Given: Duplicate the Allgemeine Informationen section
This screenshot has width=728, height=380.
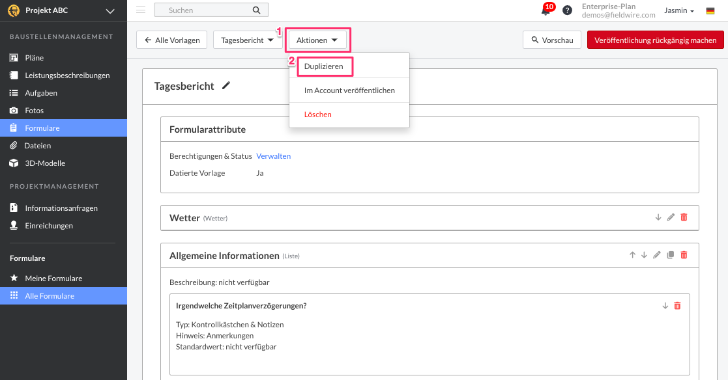Looking at the screenshot, I should point(671,255).
